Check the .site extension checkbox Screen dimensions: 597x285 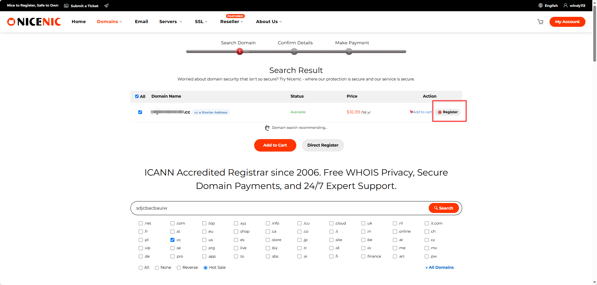click(331, 240)
